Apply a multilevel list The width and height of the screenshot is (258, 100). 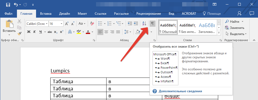[x=118, y=24]
